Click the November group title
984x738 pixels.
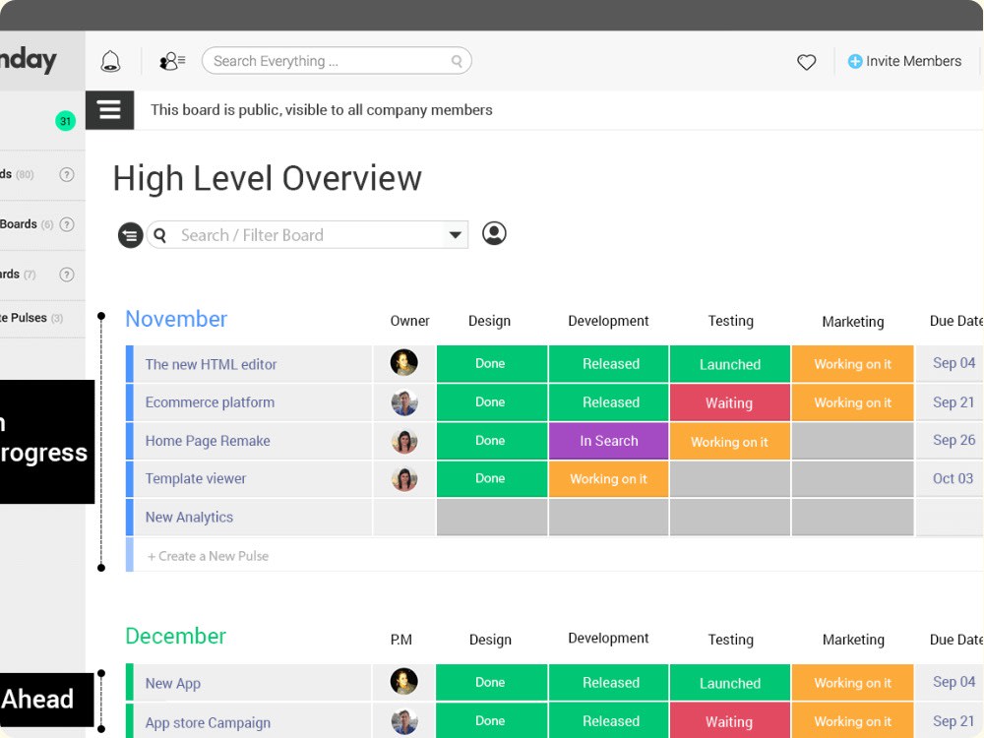(176, 319)
